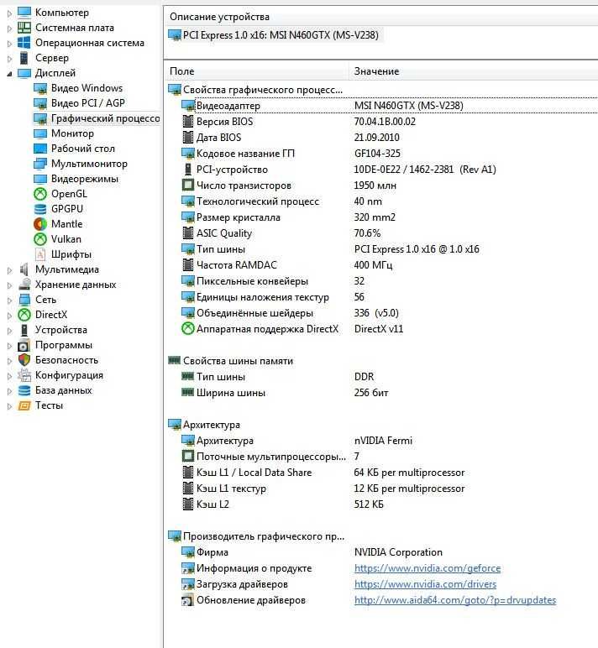Click the Сервер tower icon

pyautogui.click(x=24, y=58)
